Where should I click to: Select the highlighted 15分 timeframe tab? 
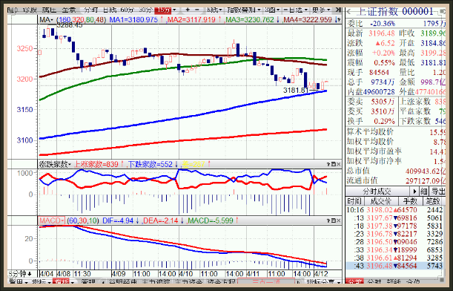pyautogui.click(x=163, y=10)
